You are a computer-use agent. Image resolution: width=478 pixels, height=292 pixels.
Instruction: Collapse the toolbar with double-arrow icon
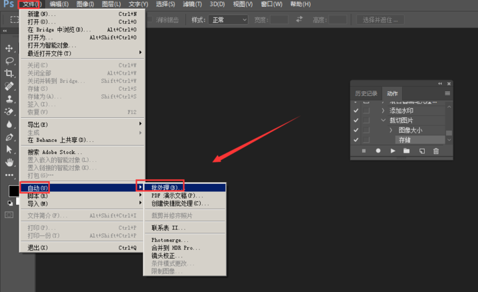[5, 31]
